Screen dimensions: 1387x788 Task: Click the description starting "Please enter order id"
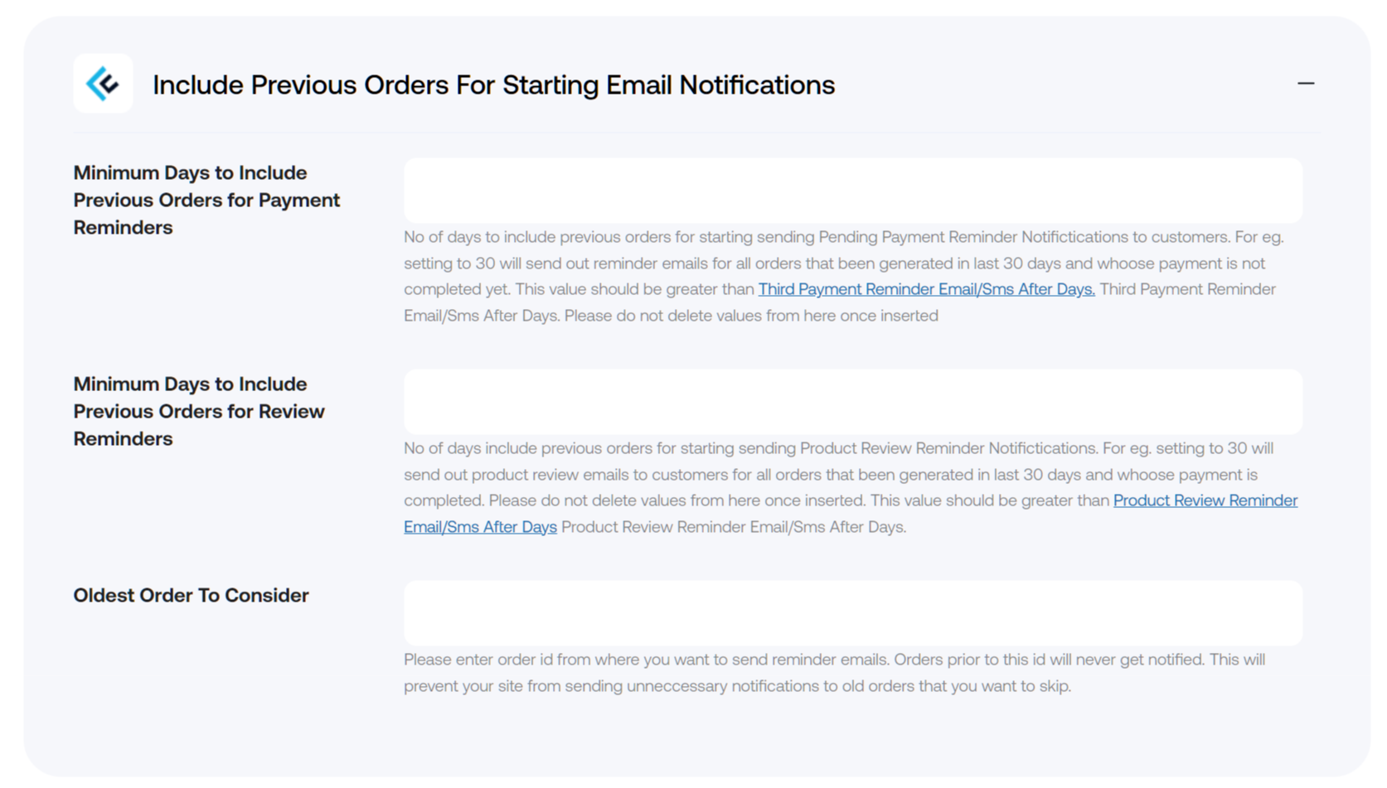[834, 673]
